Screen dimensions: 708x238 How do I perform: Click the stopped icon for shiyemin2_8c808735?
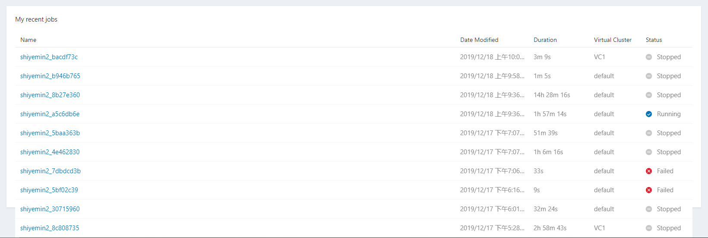[x=649, y=228]
